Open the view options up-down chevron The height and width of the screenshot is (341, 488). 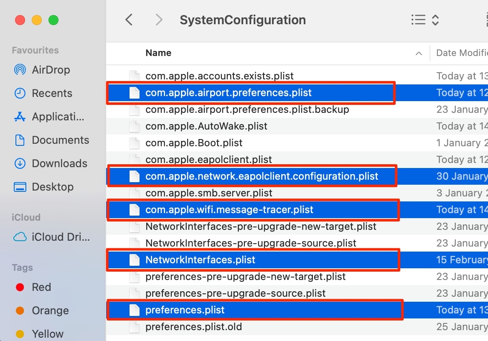pyautogui.click(x=435, y=20)
